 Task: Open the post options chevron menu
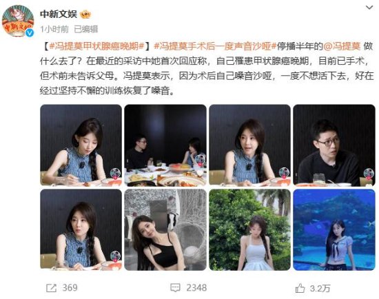(369, 8)
